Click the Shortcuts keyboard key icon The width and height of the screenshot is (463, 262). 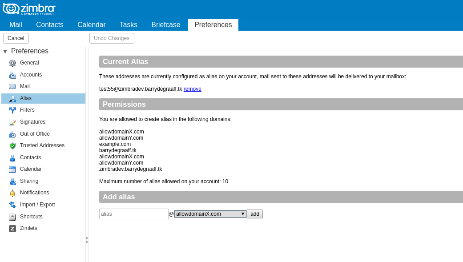pos(12,217)
